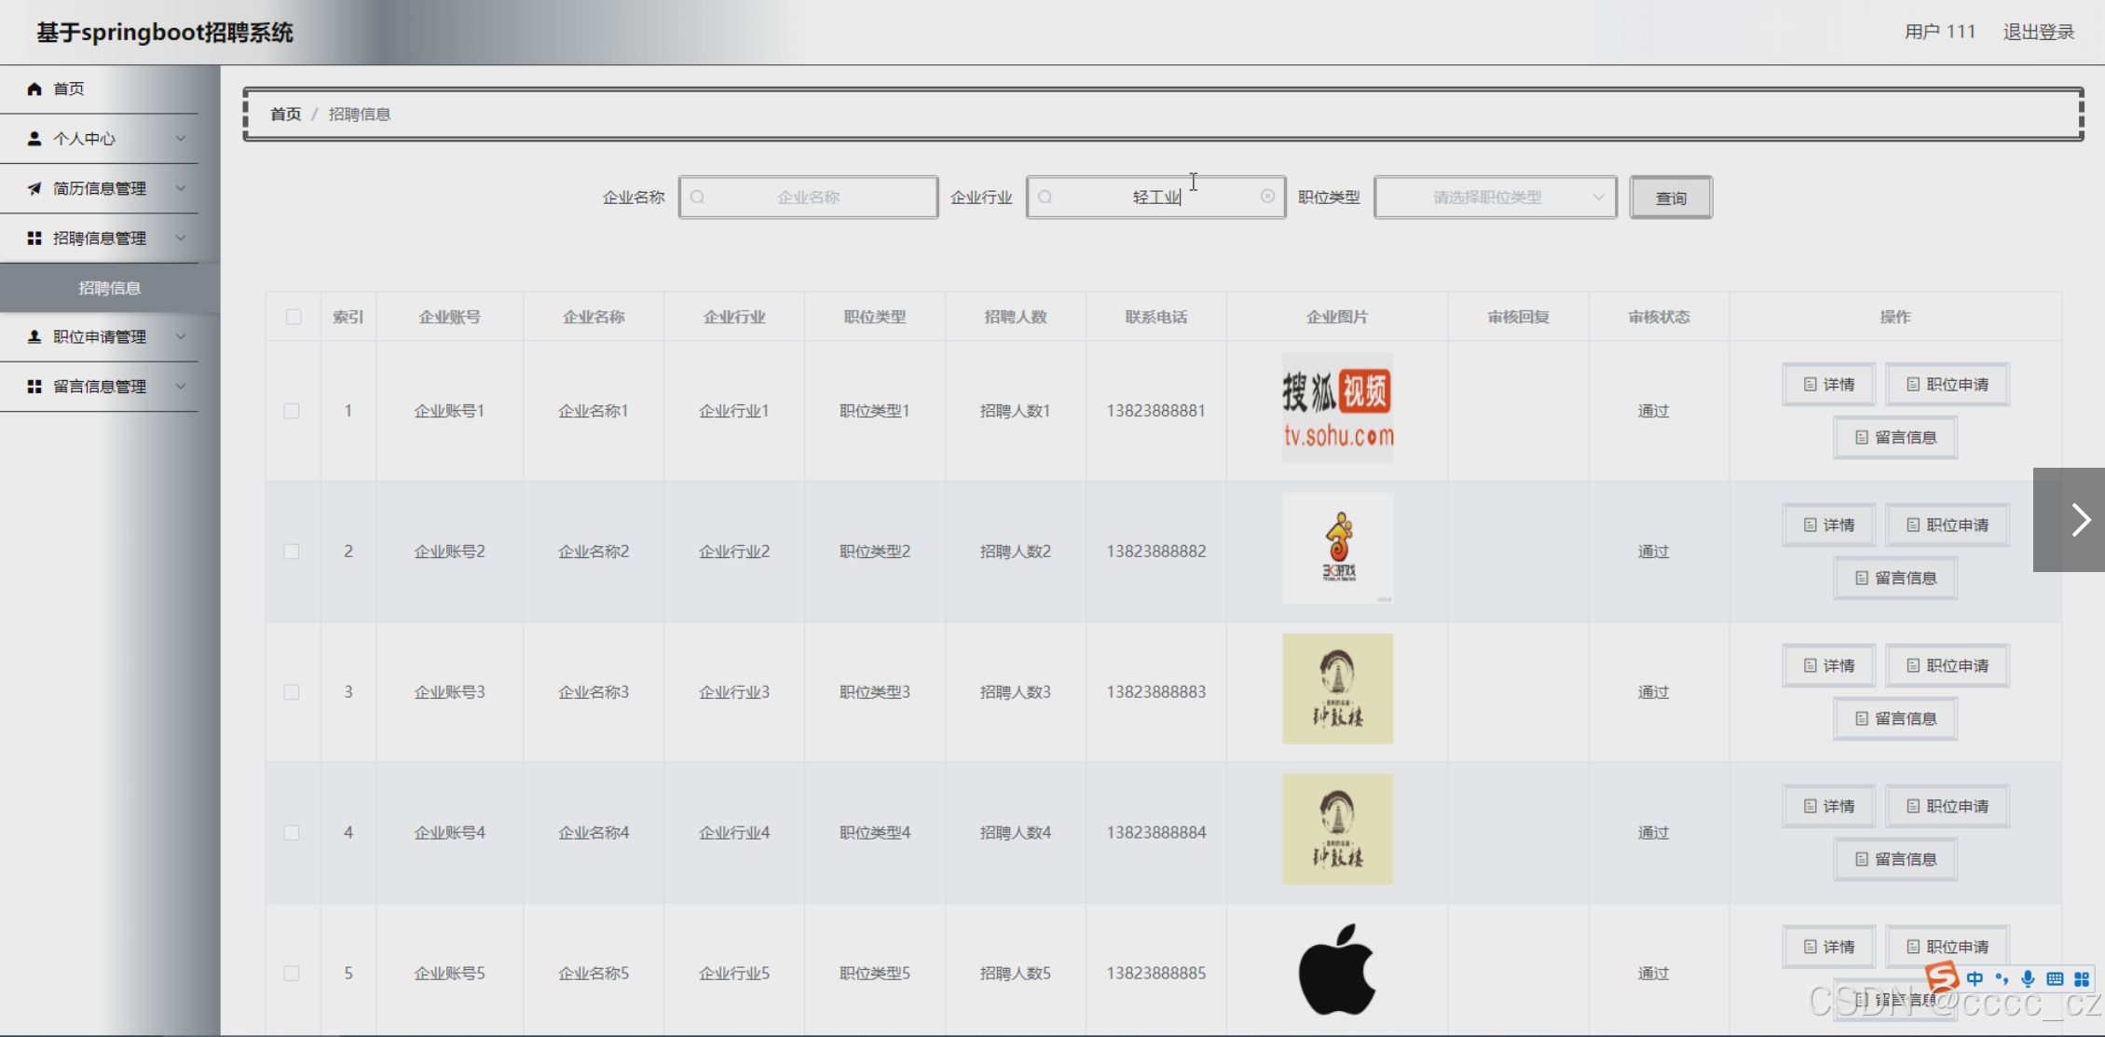The height and width of the screenshot is (1037, 2105).
Task: Click the right arrow panel on screen edge
Action: coord(2078,520)
